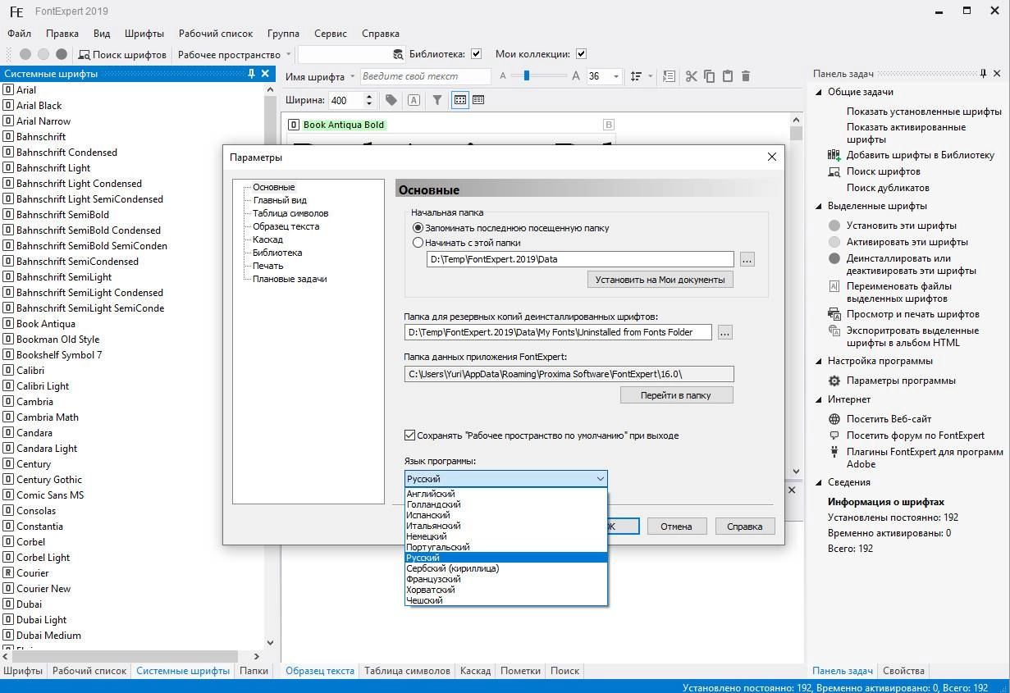Select 'Библиотека' in settings tree
This screenshot has height=693, width=1010.
tap(277, 253)
